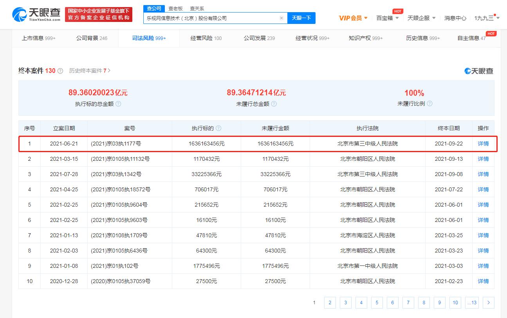The height and width of the screenshot is (318, 507).
Task: Select current page 1 in pagination
Action: tap(314, 303)
